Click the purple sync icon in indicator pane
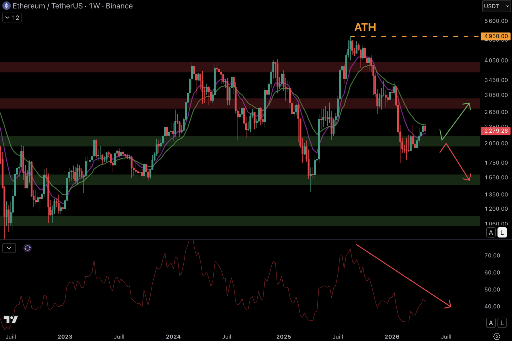The height and width of the screenshot is (341, 512). click(x=27, y=248)
